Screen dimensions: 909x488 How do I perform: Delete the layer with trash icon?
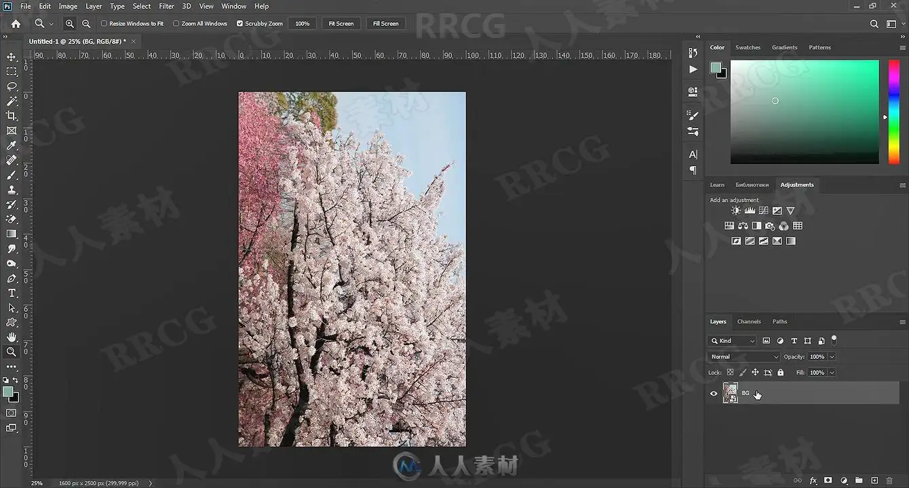889,481
